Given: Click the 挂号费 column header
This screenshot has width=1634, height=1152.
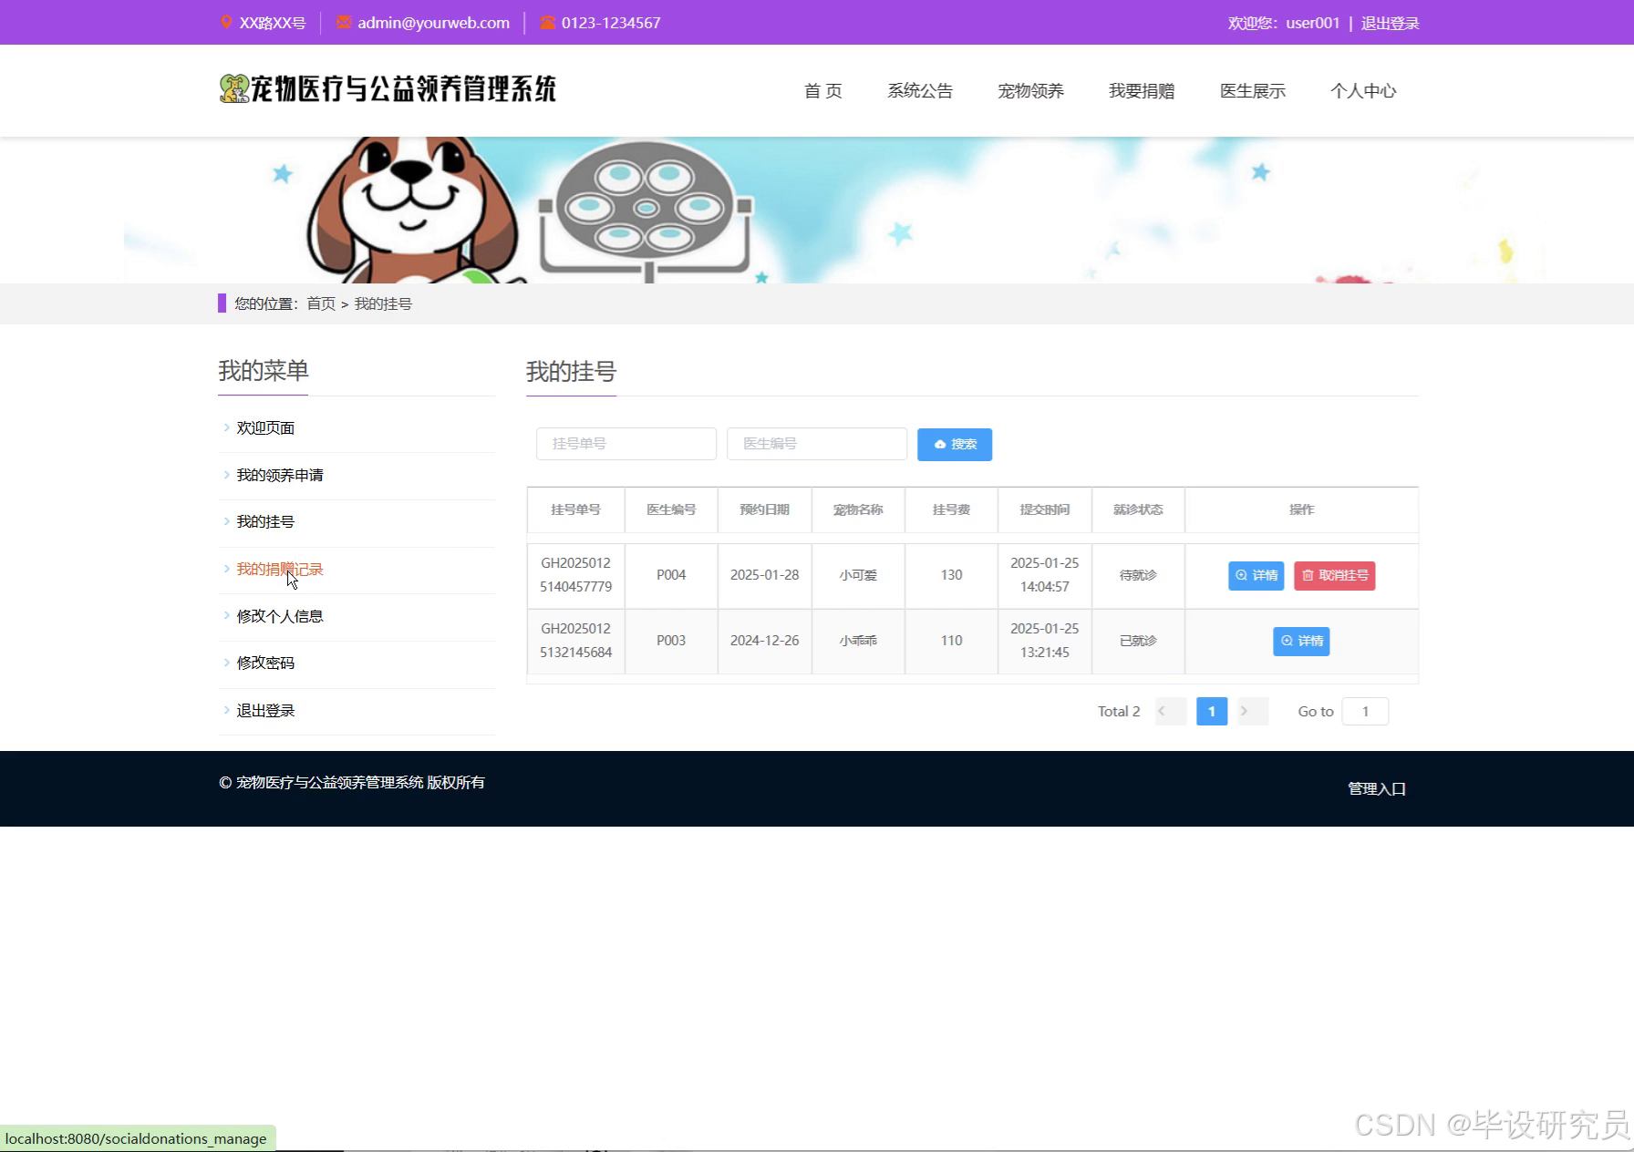Looking at the screenshot, I should pos(951,509).
